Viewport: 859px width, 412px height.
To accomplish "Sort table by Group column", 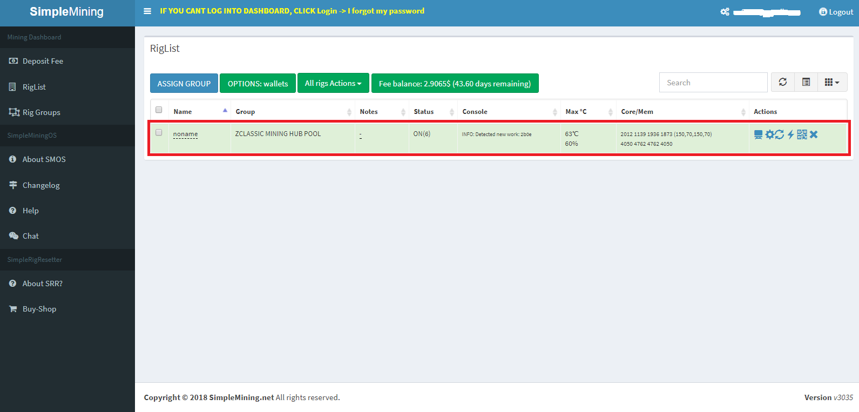I will [293, 111].
